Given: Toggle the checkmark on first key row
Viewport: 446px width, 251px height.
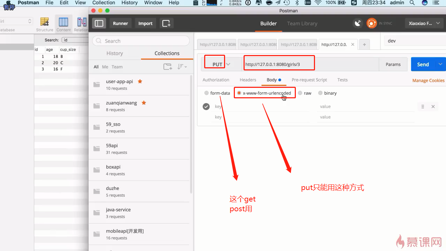Looking at the screenshot, I should (x=206, y=106).
